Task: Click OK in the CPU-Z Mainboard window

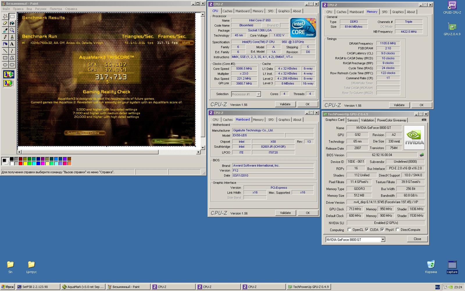Action: (308, 213)
